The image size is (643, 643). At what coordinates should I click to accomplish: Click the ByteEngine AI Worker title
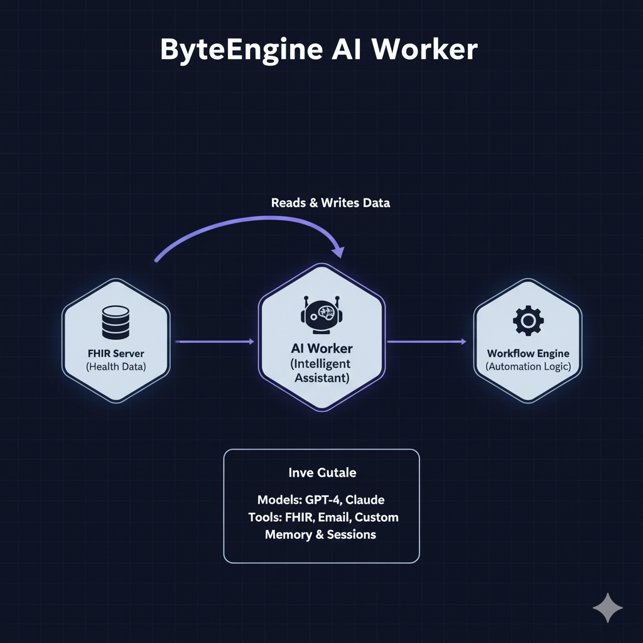coord(320,49)
